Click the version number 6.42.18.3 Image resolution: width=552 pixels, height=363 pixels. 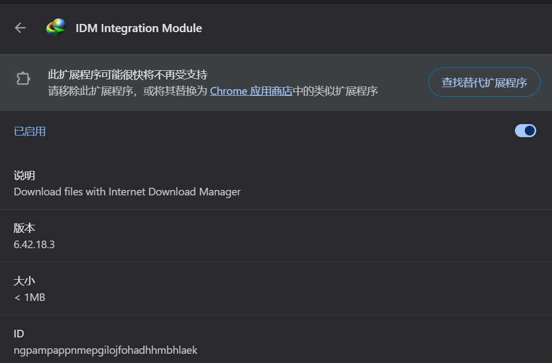point(34,244)
